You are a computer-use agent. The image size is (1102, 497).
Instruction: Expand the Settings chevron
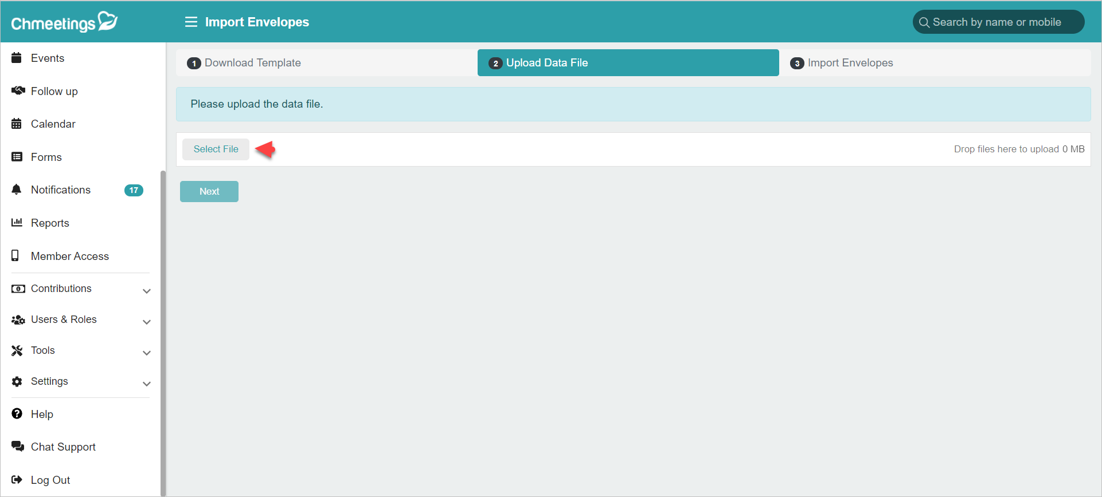147,384
